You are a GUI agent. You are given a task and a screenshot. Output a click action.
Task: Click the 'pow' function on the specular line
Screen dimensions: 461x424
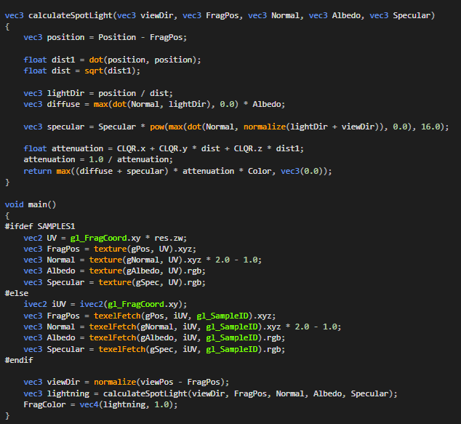tap(157, 127)
